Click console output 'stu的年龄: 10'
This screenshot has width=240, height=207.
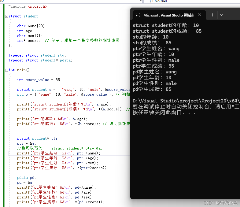pos(151,37)
